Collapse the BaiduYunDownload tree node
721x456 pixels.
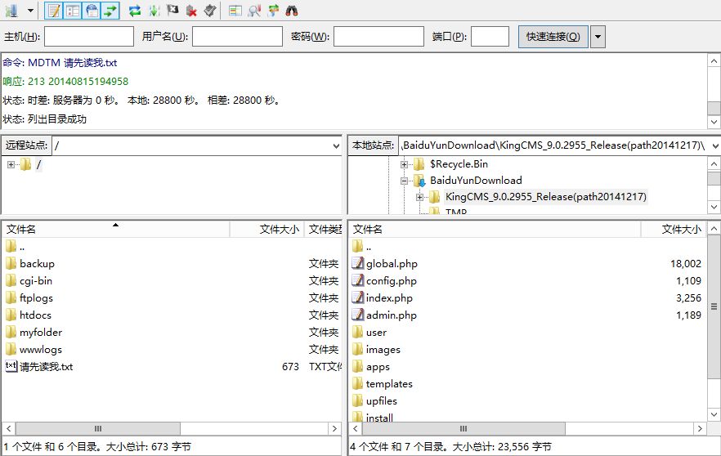[404, 181]
